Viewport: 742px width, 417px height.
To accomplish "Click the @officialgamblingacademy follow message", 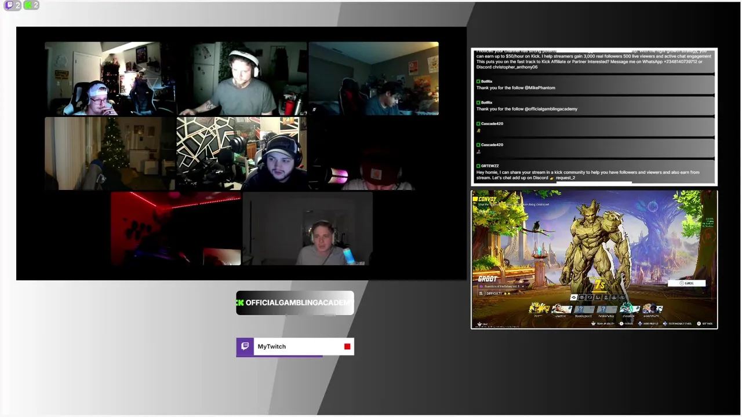I will click(x=526, y=108).
